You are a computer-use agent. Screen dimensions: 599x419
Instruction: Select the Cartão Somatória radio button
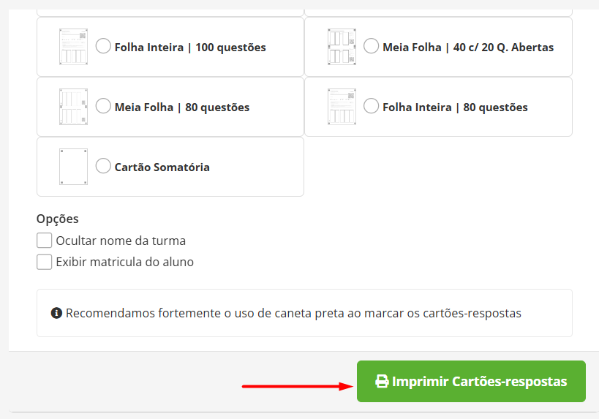click(103, 166)
